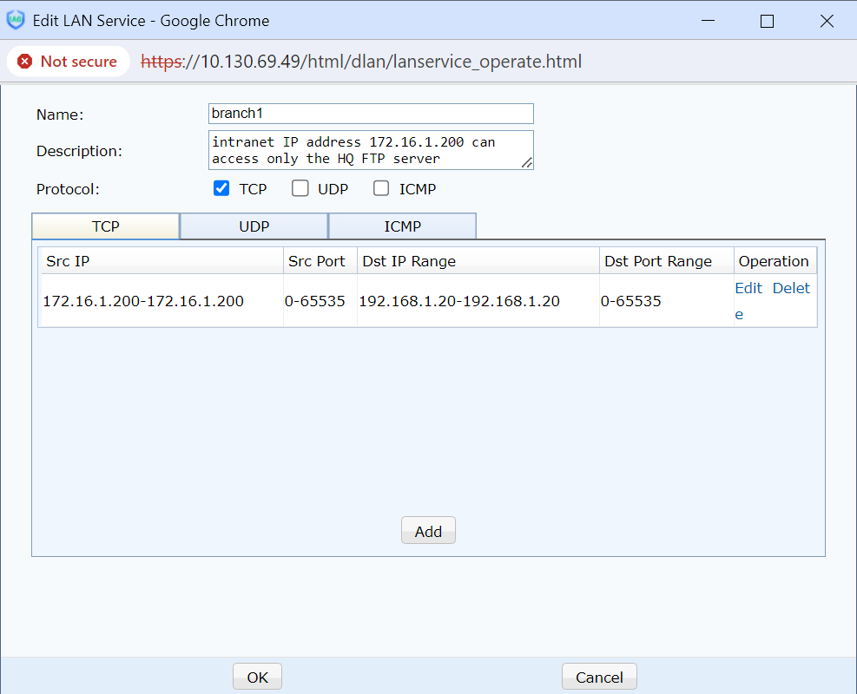The width and height of the screenshot is (857, 694).
Task: Click the URL in the address bar
Action: point(361,62)
